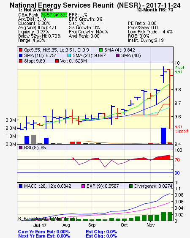This screenshot has width=190, height=238.
Task: Click the red 9.51 Support label
Action: [182, 129]
